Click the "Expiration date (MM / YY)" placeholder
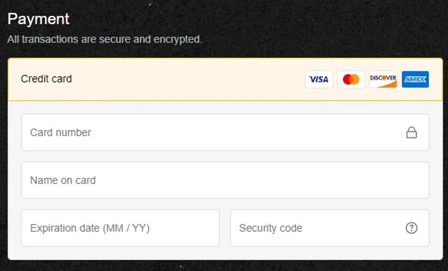 90,228
